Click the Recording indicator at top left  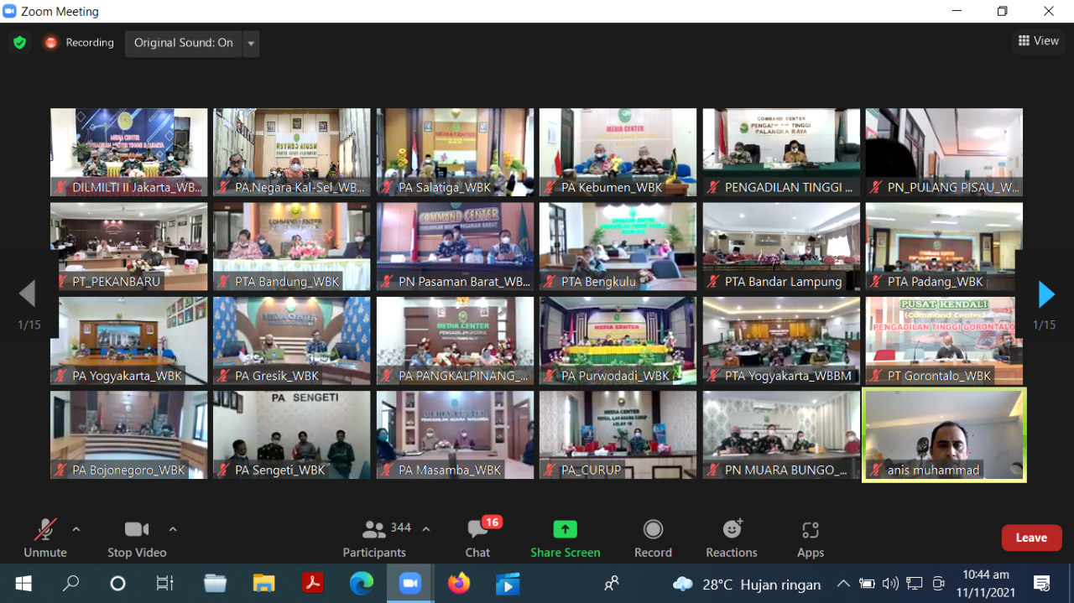coord(79,42)
